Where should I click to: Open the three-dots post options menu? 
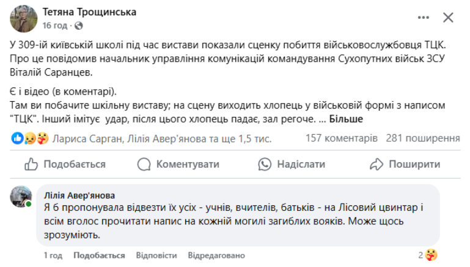click(418, 18)
